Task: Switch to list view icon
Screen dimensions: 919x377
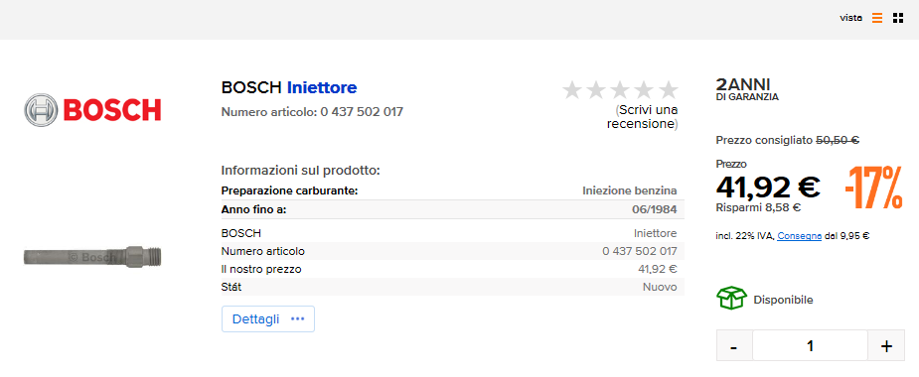Action: [877, 18]
